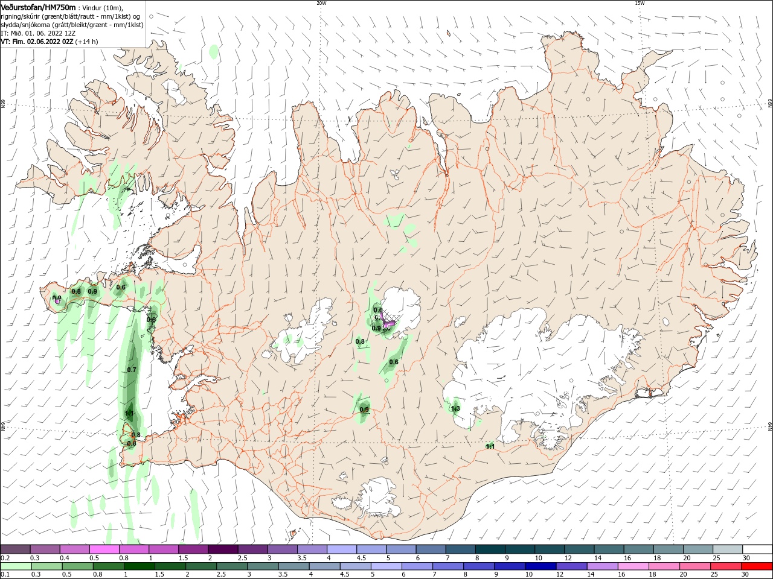The image size is (773, 579).
Task: Click the Veðurstofan/HM750m title text
Action: pos(38,7)
